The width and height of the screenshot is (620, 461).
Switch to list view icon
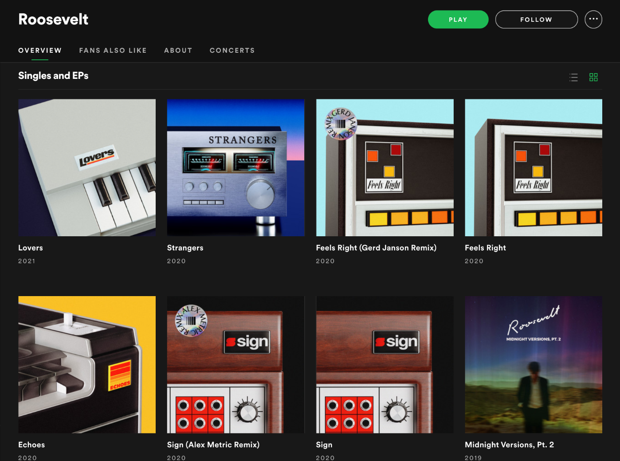tap(573, 78)
